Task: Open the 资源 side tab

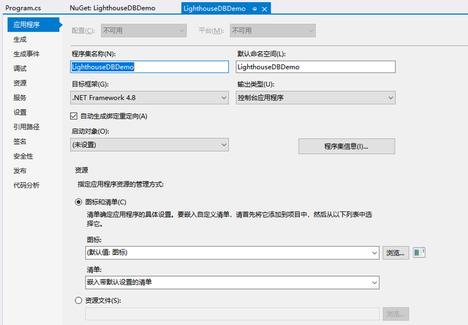Action: [x=20, y=83]
